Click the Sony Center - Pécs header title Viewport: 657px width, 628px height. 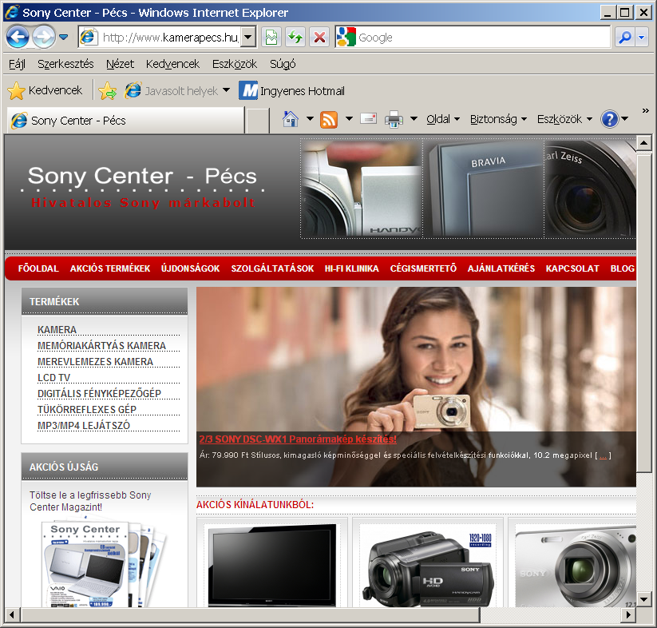[x=142, y=176]
